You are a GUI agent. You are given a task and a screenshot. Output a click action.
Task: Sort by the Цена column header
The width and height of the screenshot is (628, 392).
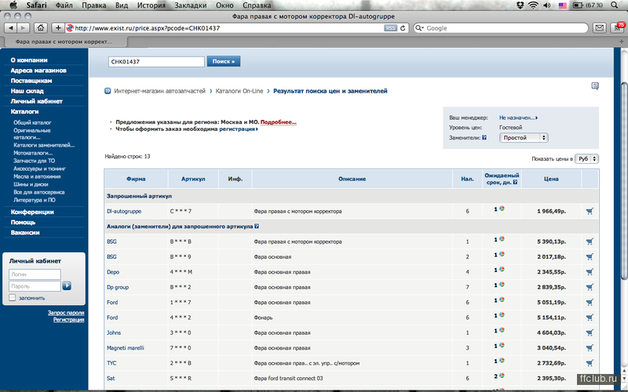[x=551, y=179]
